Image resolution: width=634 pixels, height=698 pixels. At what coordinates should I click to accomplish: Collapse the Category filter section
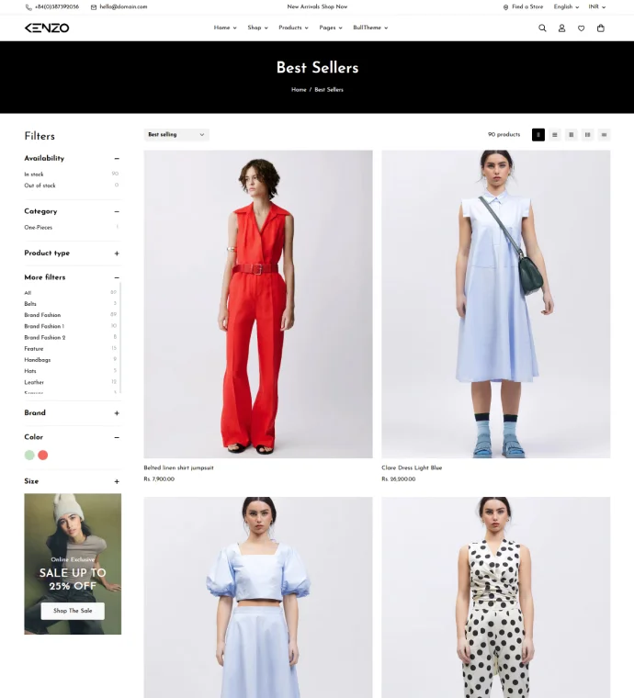coord(117,211)
